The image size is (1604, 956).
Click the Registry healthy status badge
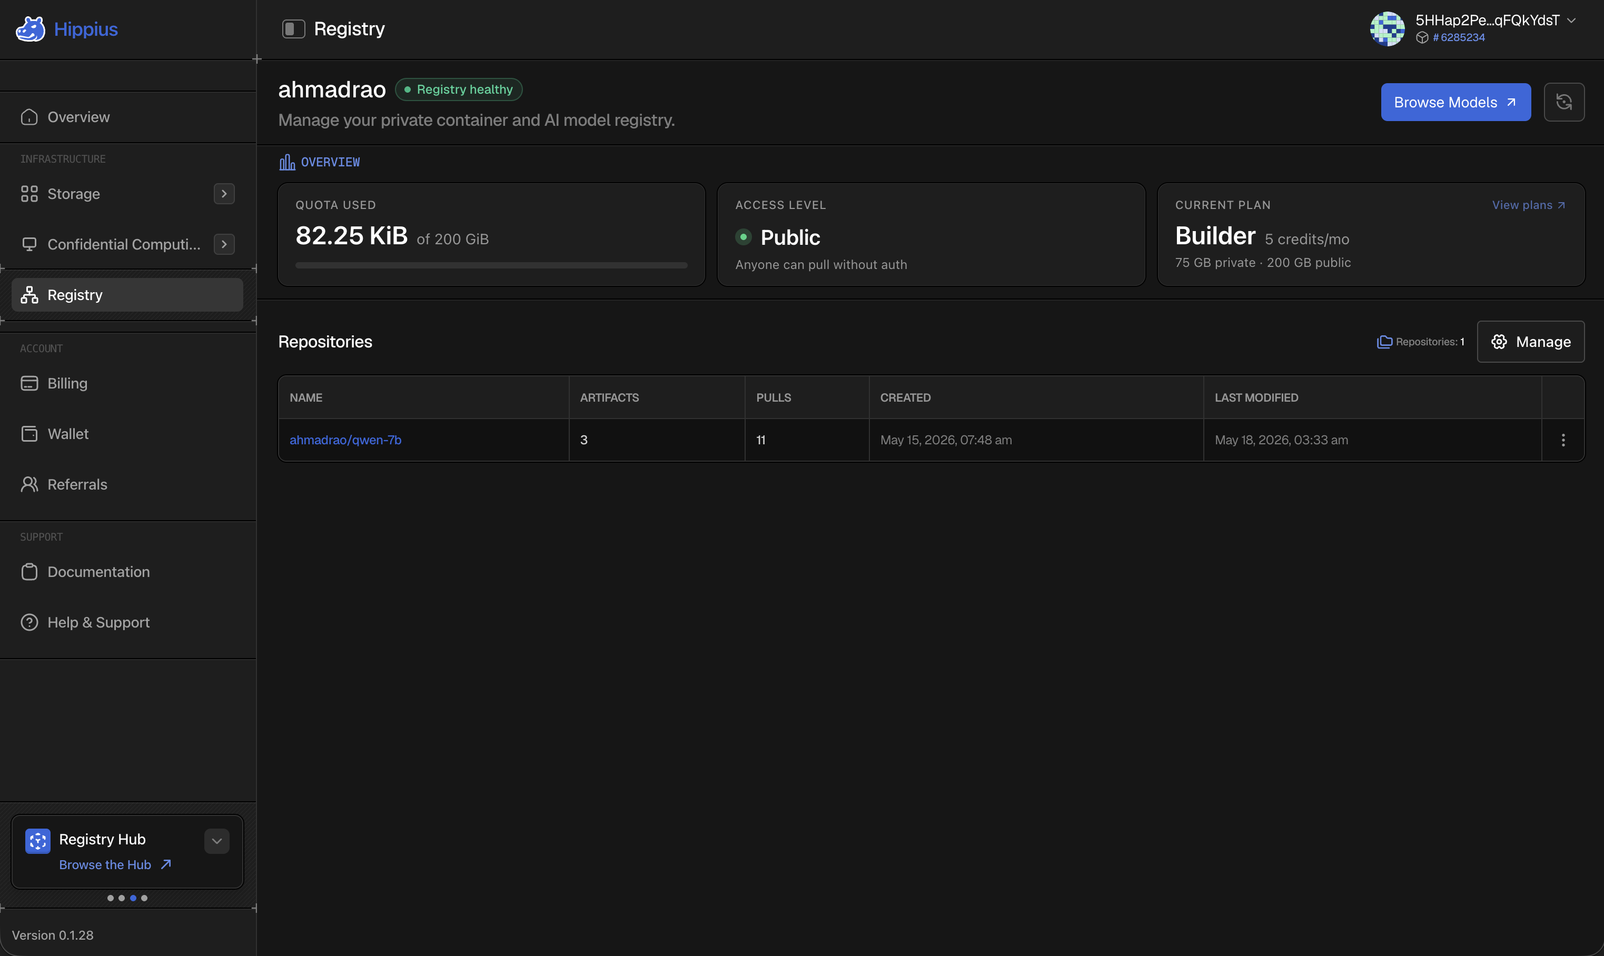click(x=458, y=89)
